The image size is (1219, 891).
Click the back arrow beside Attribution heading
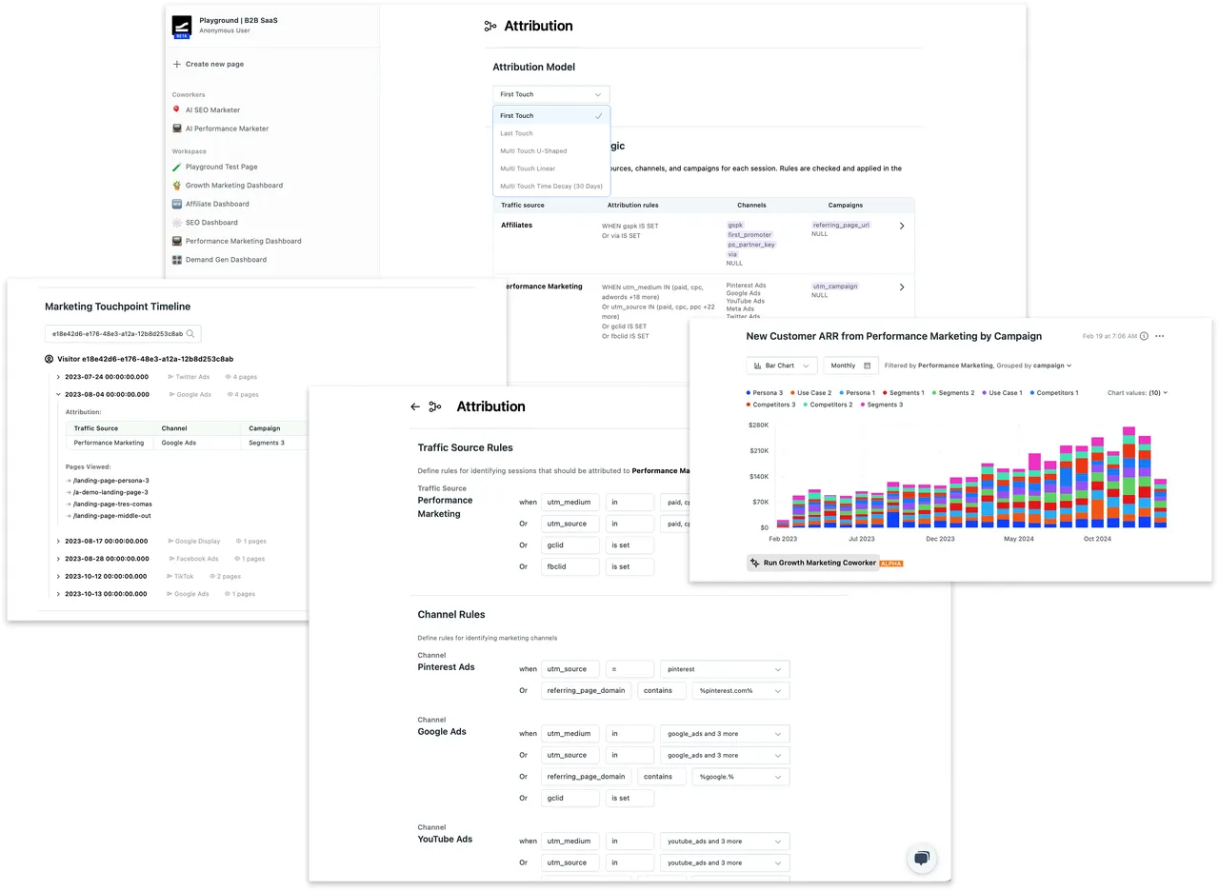pyautogui.click(x=415, y=406)
